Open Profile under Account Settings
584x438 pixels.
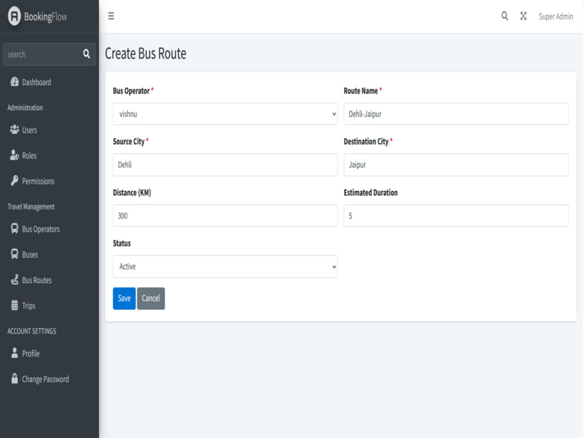(x=49, y=353)
